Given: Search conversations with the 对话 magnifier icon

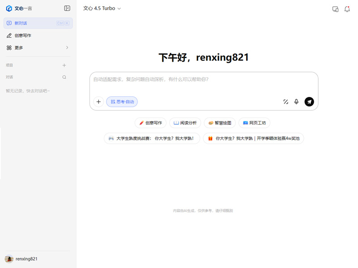Looking at the screenshot, I should (64, 77).
